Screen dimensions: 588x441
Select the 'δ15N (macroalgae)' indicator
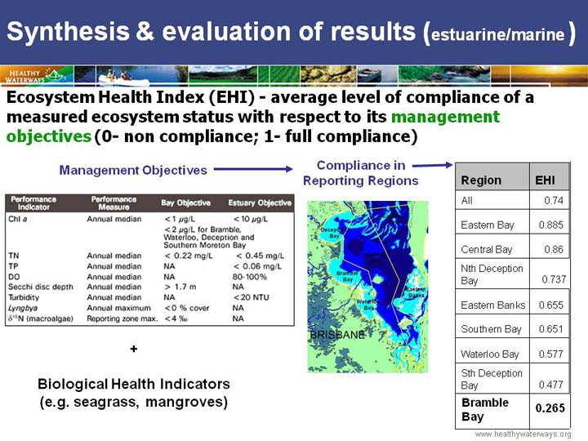tap(41, 318)
